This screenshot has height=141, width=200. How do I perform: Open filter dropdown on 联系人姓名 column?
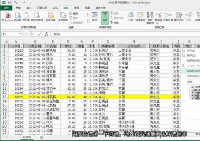tap(171, 46)
